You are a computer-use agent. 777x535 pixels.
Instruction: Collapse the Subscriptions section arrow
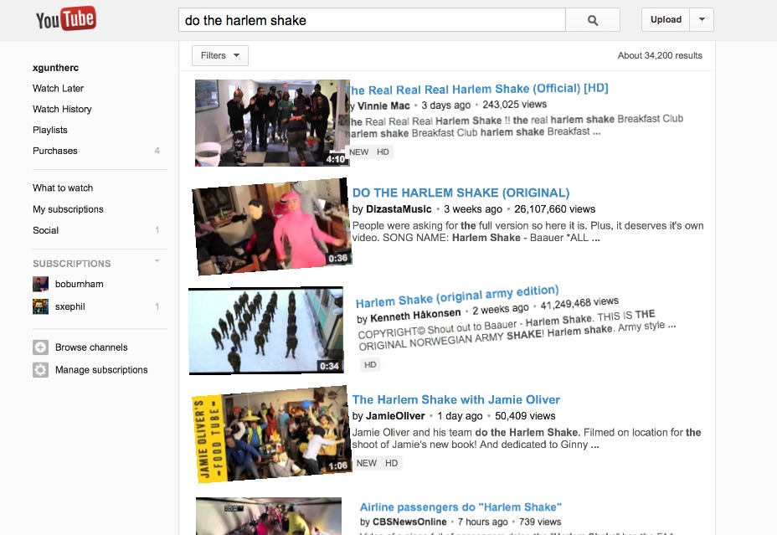click(157, 261)
